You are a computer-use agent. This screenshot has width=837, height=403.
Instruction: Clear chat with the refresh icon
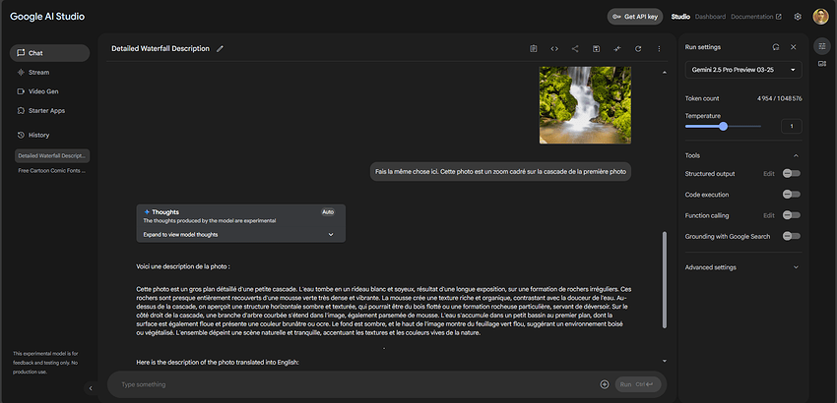(x=638, y=48)
